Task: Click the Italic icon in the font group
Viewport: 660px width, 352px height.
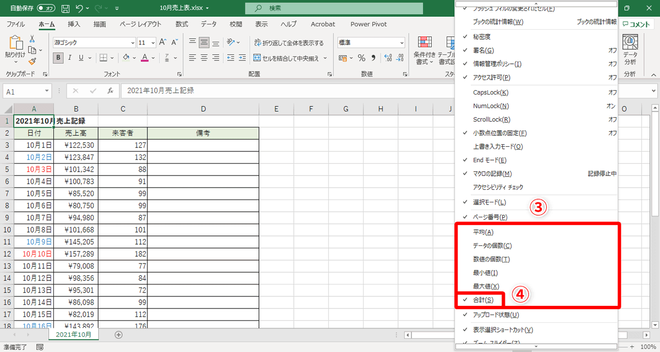Action: (x=69, y=57)
